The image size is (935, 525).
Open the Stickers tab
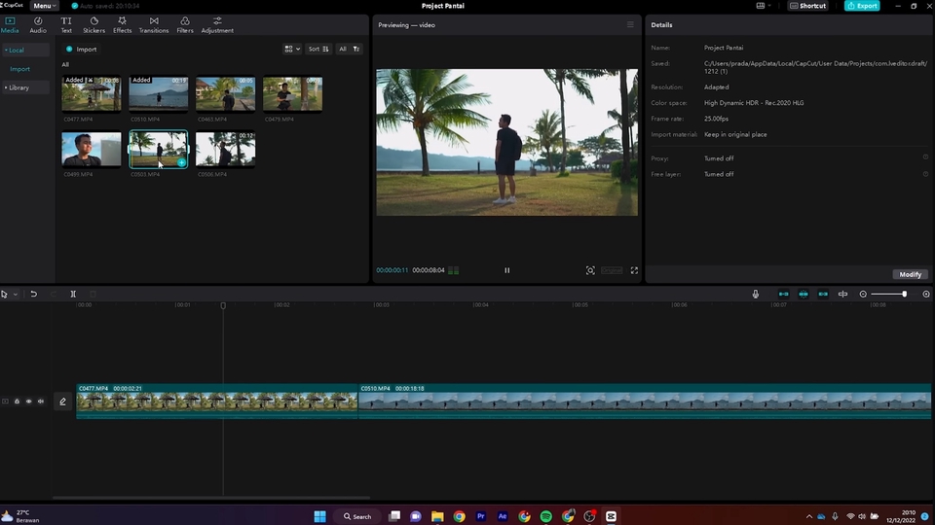point(93,24)
